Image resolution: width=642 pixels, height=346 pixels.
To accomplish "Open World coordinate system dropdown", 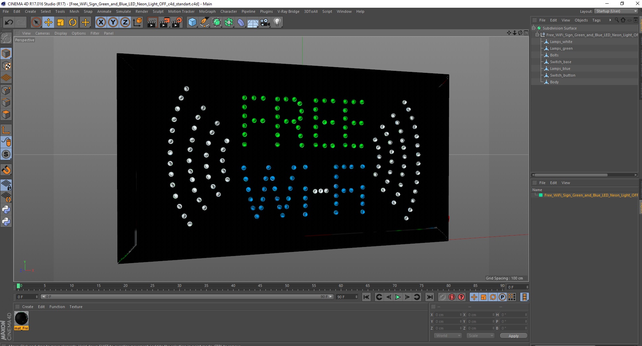I will pyautogui.click(x=447, y=336).
